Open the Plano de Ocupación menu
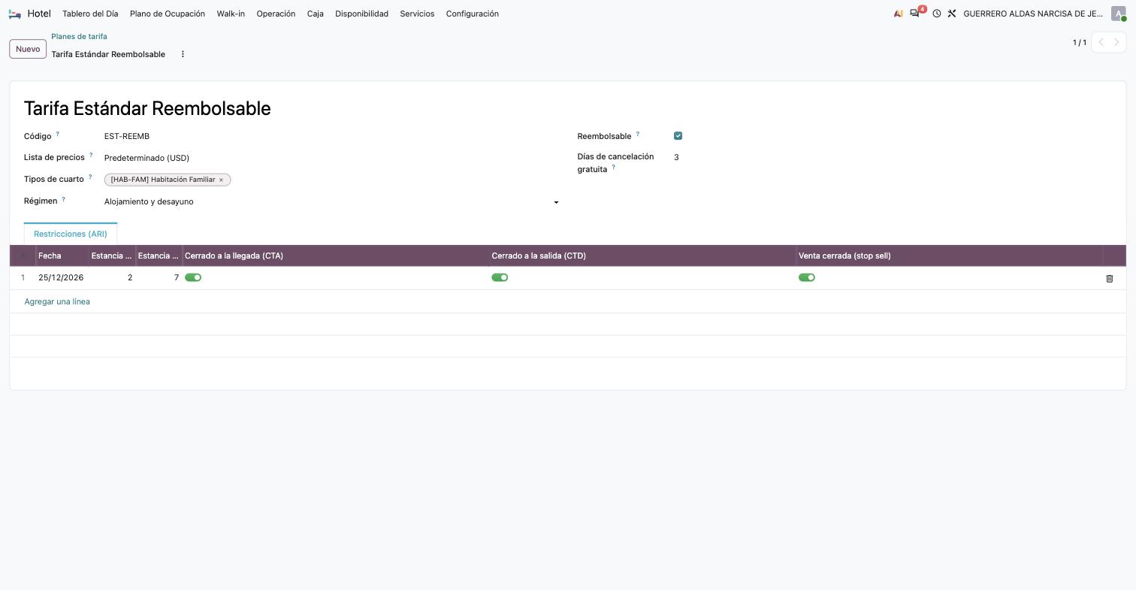 [168, 14]
